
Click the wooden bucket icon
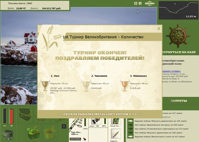(x=50, y=132)
